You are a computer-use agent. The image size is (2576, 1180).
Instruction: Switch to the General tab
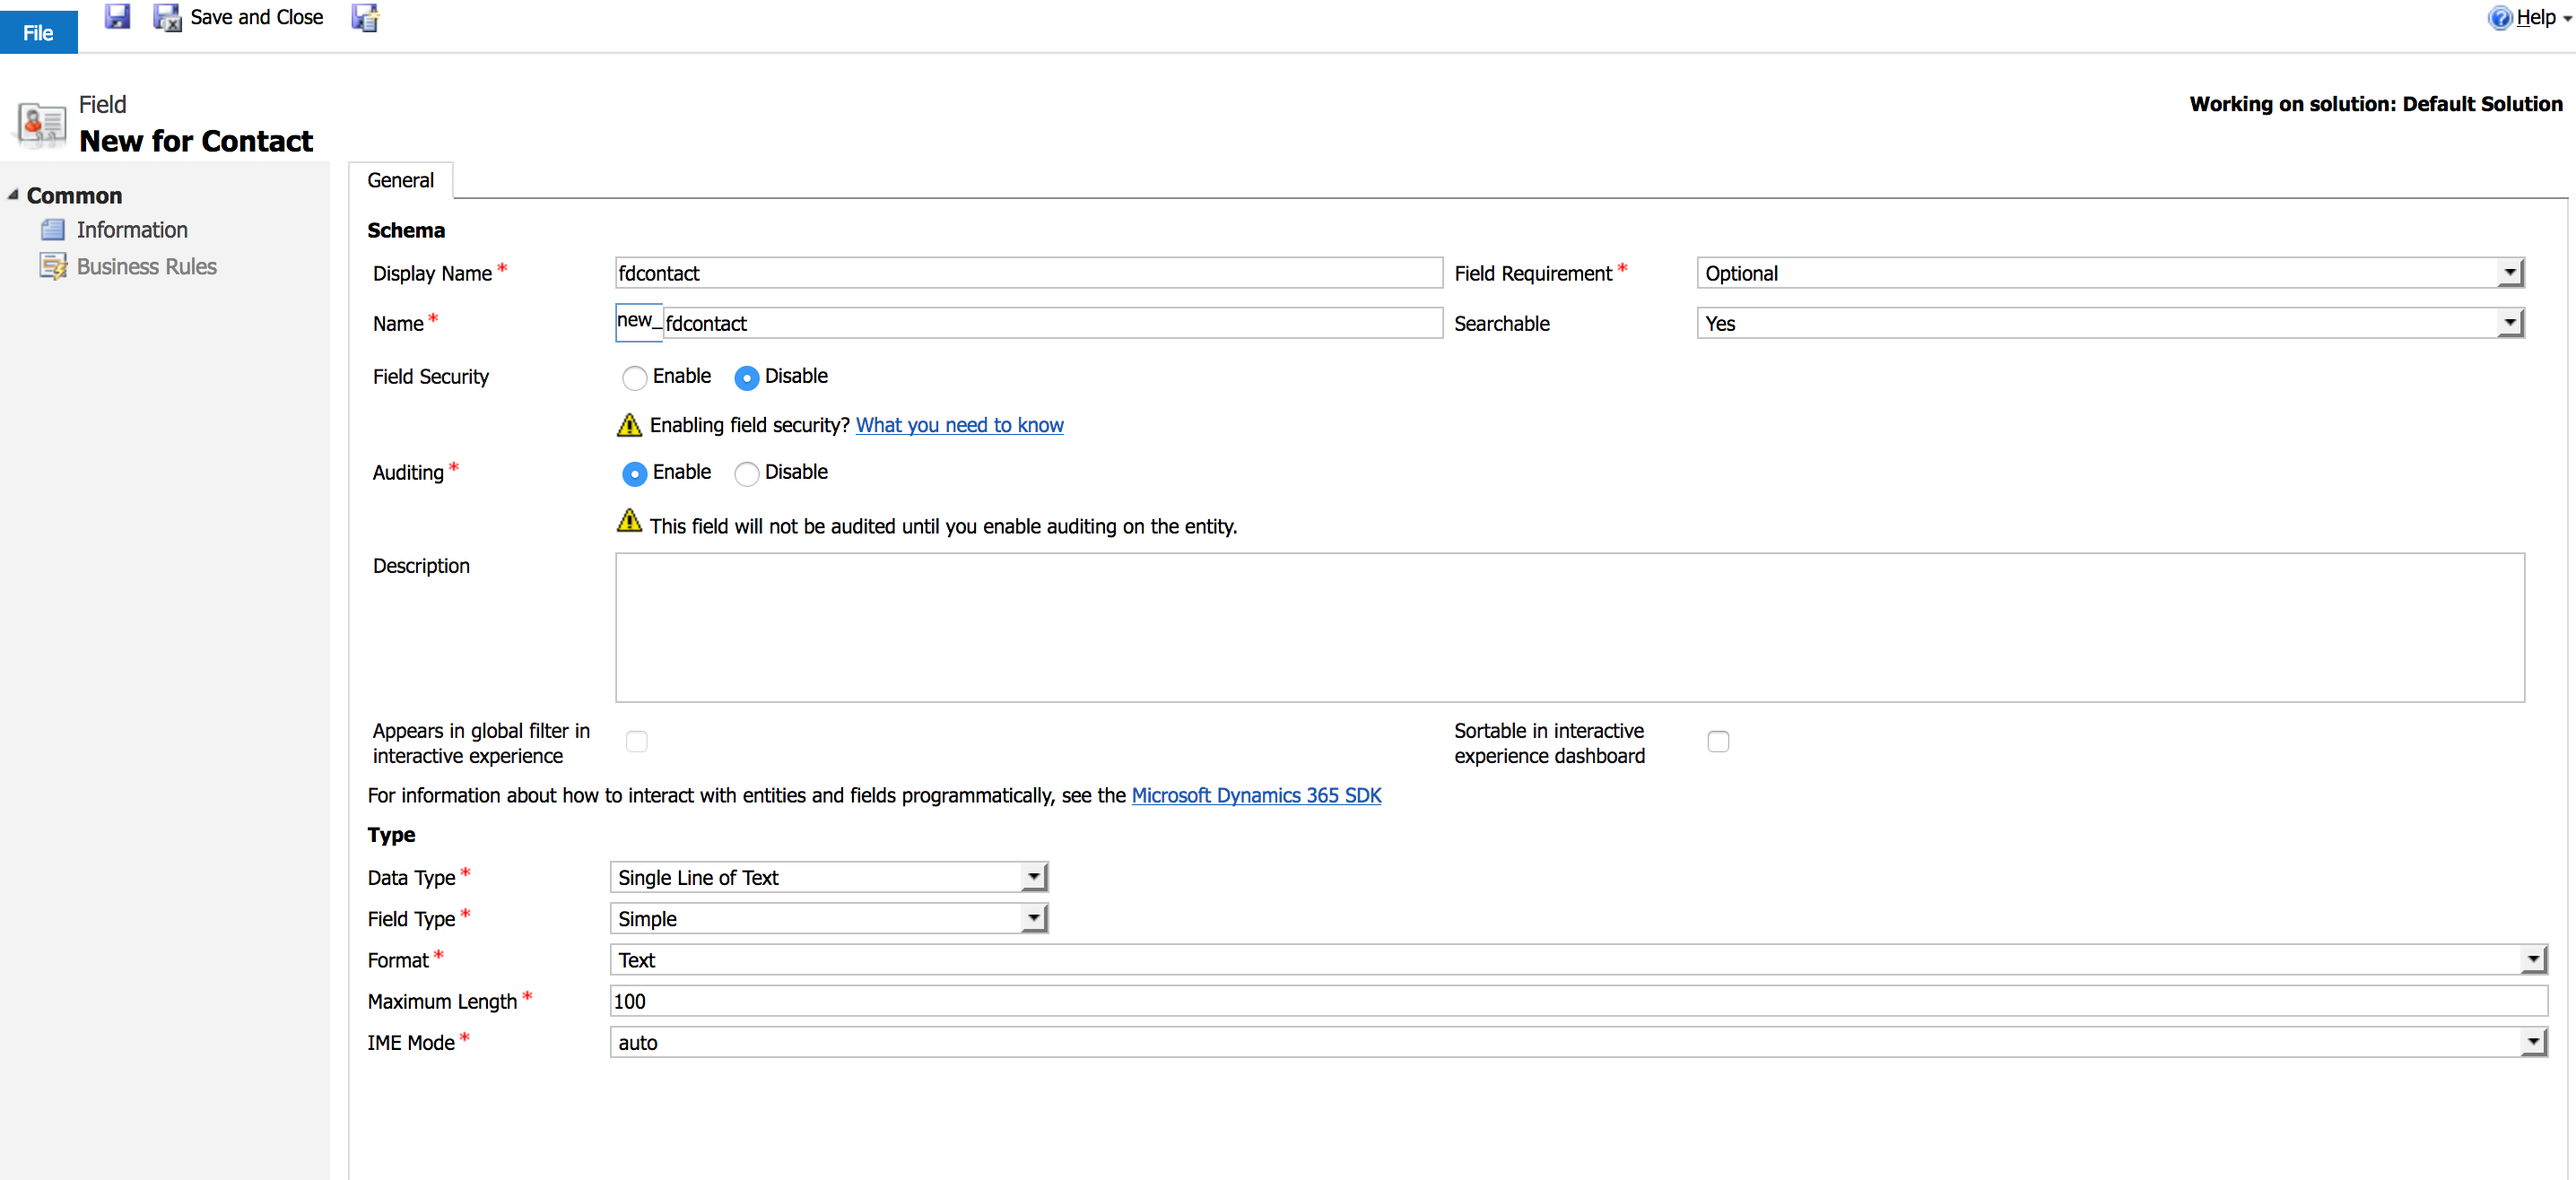click(x=400, y=180)
